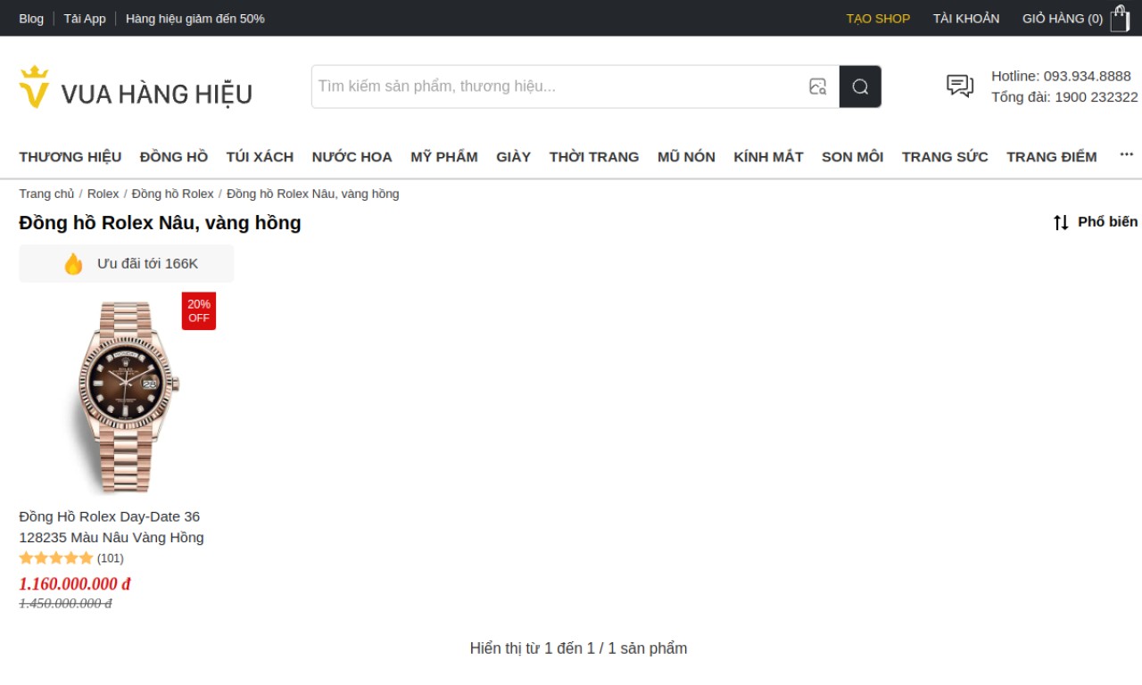Open the TÚI XÁCH category
Viewport: 1142px width, 685px height.
click(260, 157)
